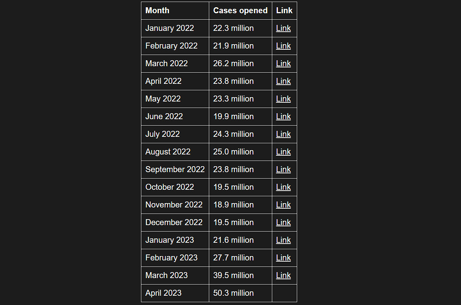Open the Link for January 2022
The height and width of the screenshot is (305, 461).
point(283,28)
